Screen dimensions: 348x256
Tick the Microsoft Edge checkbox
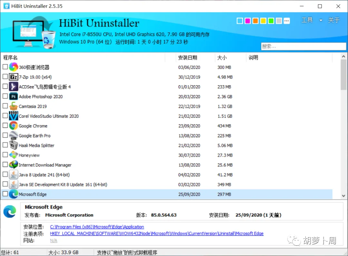[x=5, y=194]
